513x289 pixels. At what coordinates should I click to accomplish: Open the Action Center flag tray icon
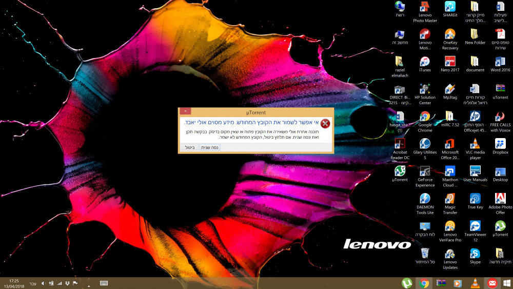tap(75, 283)
